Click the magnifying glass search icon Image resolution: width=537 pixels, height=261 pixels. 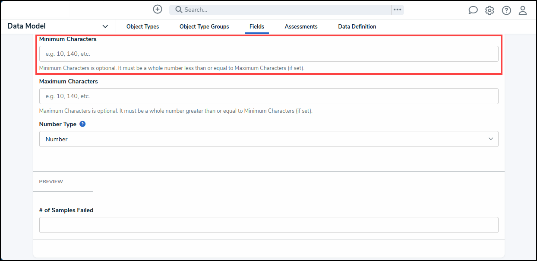pyautogui.click(x=179, y=10)
